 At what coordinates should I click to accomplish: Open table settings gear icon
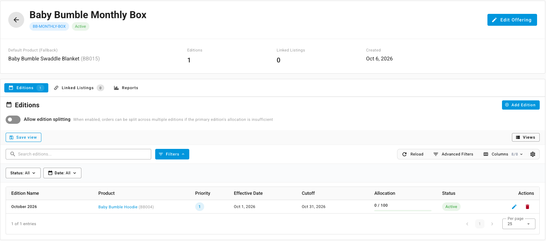533,154
